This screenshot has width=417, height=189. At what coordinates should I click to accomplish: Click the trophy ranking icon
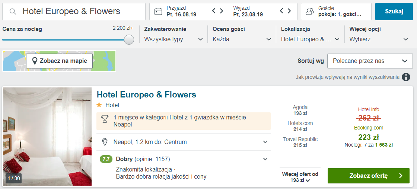coord(105,119)
